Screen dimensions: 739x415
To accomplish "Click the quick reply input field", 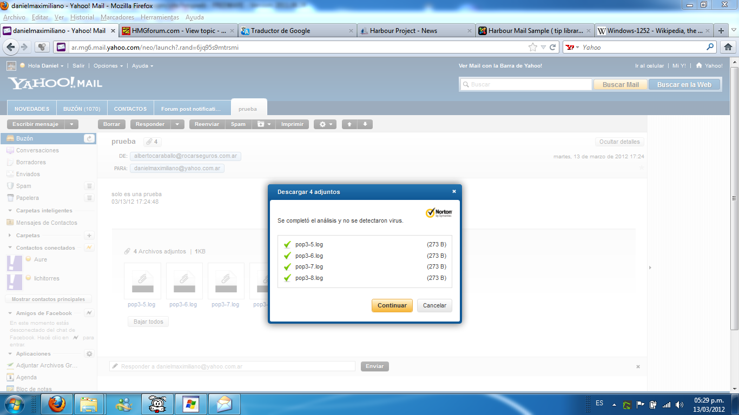I will tap(233, 366).
